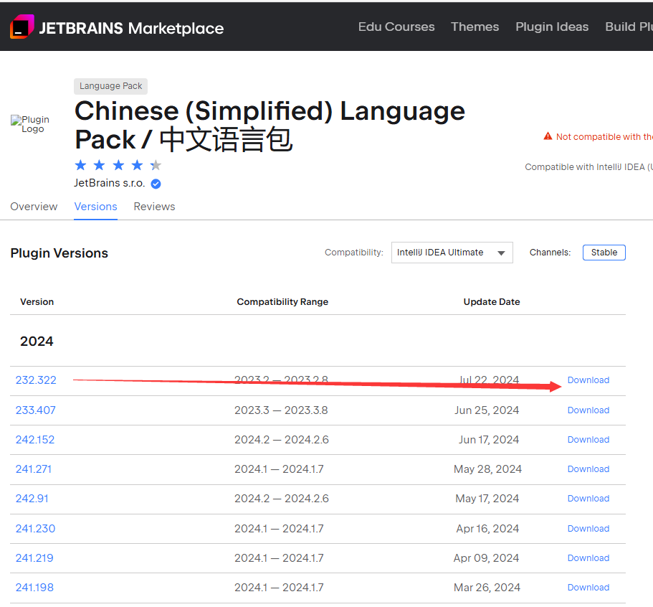Open version 241.219 details
This screenshot has height=607, width=653.
coord(34,558)
